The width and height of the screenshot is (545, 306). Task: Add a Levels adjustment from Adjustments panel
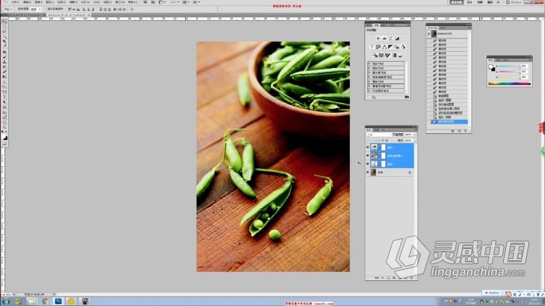click(384, 38)
